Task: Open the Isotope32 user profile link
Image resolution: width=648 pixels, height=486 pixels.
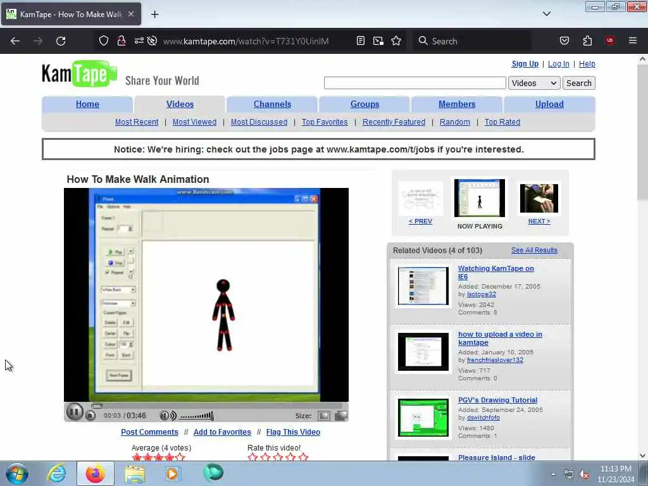Action: tap(481, 294)
